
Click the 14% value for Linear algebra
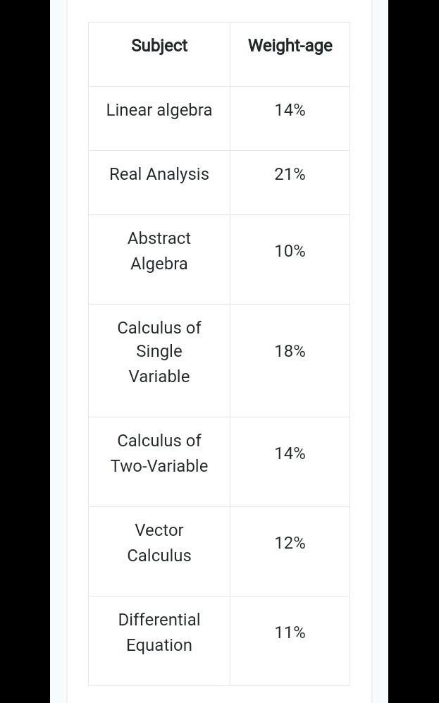[290, 110]
